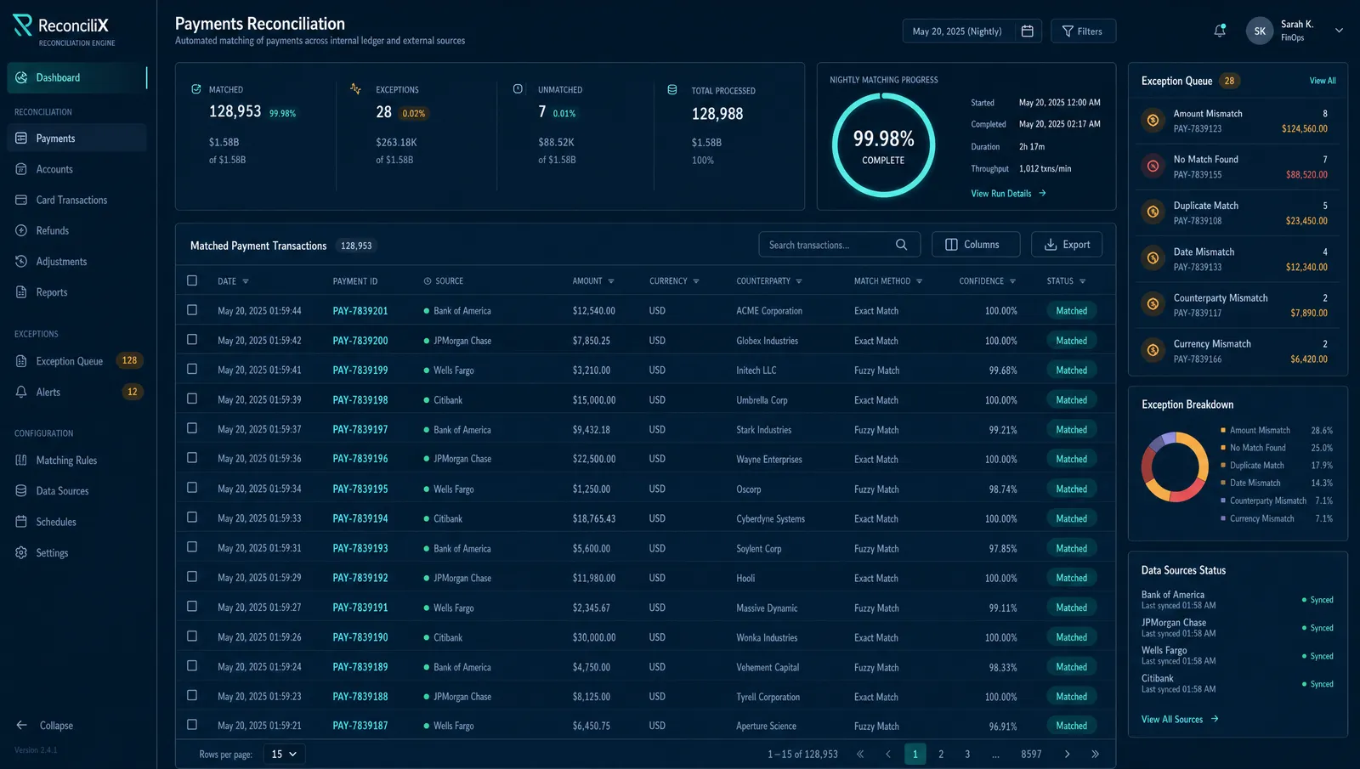Click the Columns button
The height and width of the screenshot is (769, 1360).
pos(976,244)
